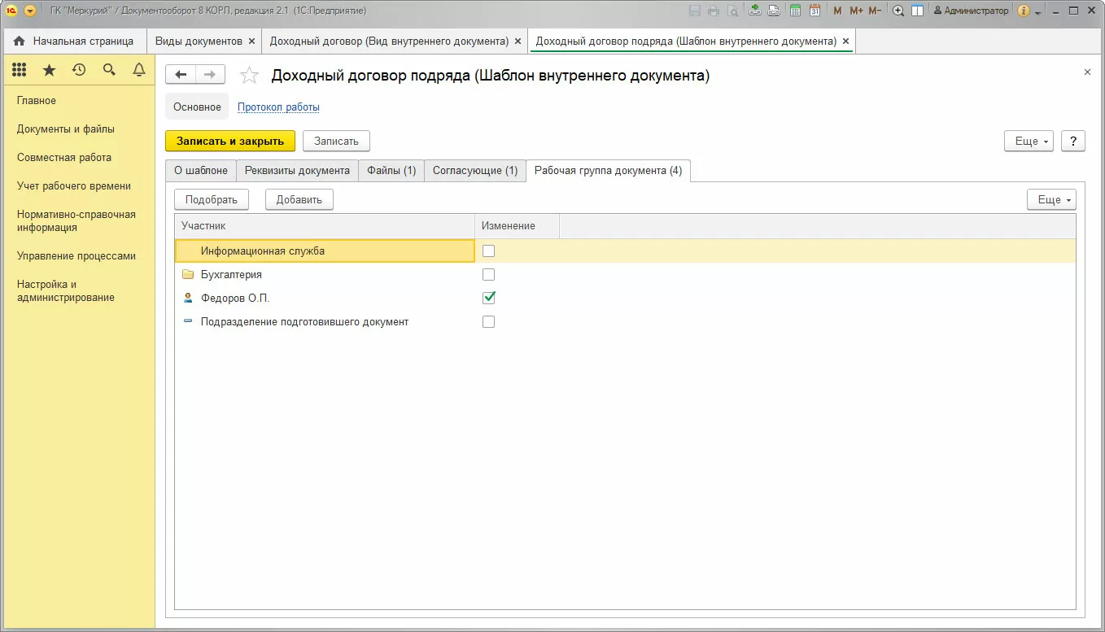Open the sidebar search magnifier
Viewport: 1105px width, 632px height.
pyautogui.click(x=109, y=71)
